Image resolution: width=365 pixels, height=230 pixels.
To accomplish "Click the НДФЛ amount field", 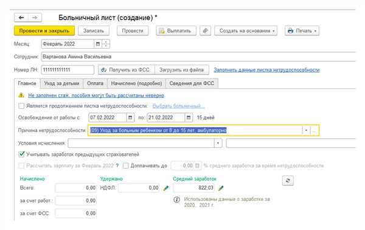I will click(x=139, y=188).
